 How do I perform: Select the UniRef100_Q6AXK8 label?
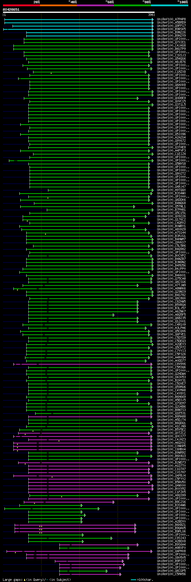click(x=171, y=85)
